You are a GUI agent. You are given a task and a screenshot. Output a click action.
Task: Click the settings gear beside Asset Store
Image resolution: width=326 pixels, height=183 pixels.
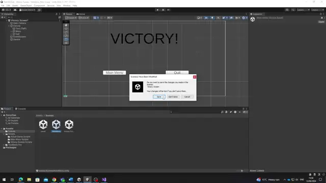[x=39, y=10]
